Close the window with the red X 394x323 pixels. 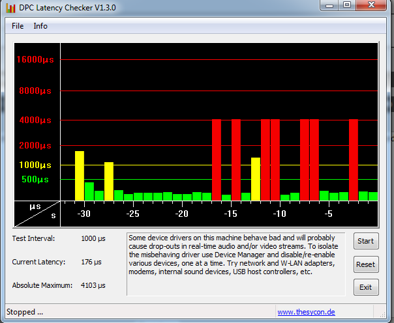click(370, 6)
